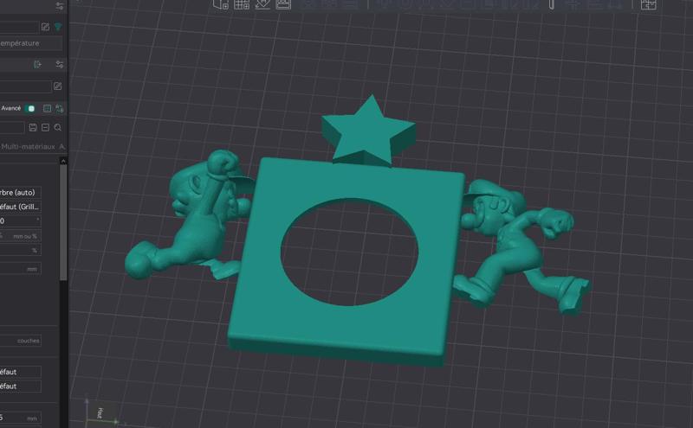Click the green printer connection icon
This screenshot has width=693, height=428.
point(58,27)
